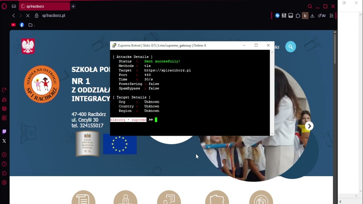This screenshot has width=363, height=204.
Task: Click the '[ Attacks Details ]' heading in terminal
Action: [x=132, y=57]
